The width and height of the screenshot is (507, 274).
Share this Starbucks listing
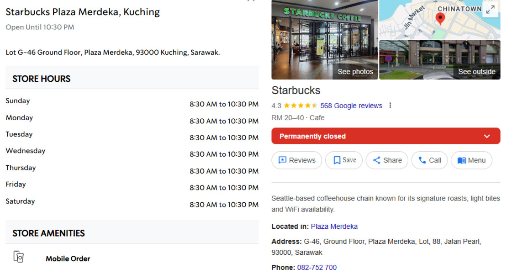(387, 160)
